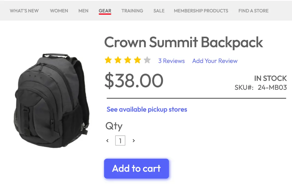
Task: Click the fifth gray rating star
Action: 147,60
